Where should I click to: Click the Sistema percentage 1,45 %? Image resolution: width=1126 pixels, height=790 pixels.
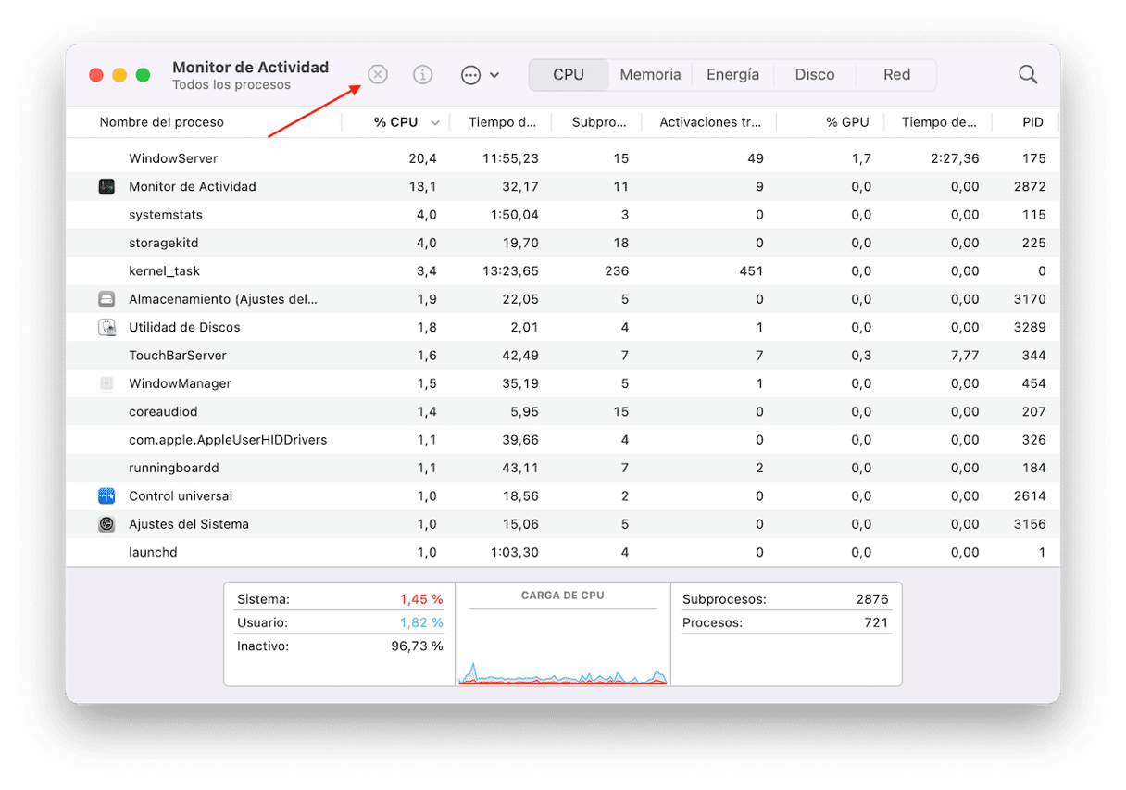pyautogui.click(x=421, y=599)
